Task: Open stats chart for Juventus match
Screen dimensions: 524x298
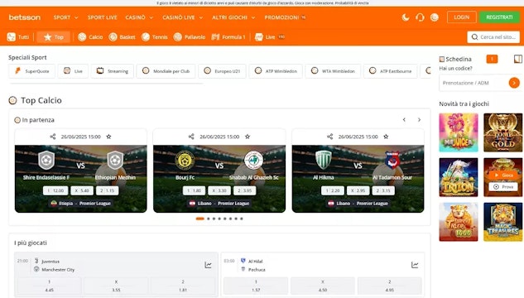Action: tap(208, 265)
